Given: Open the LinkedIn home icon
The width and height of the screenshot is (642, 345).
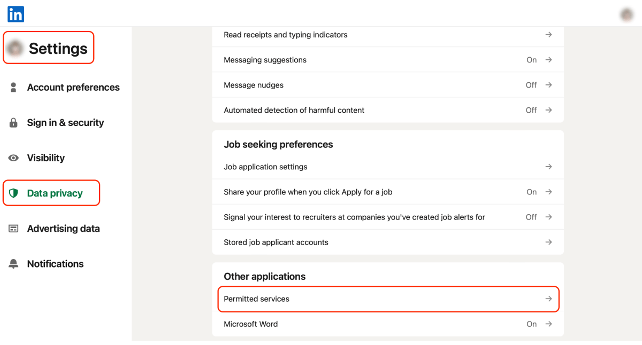Looking at the screenshot, I should tap(16, 14).
